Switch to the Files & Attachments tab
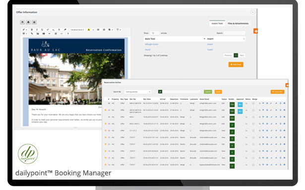305x190 pixels. 238,23
